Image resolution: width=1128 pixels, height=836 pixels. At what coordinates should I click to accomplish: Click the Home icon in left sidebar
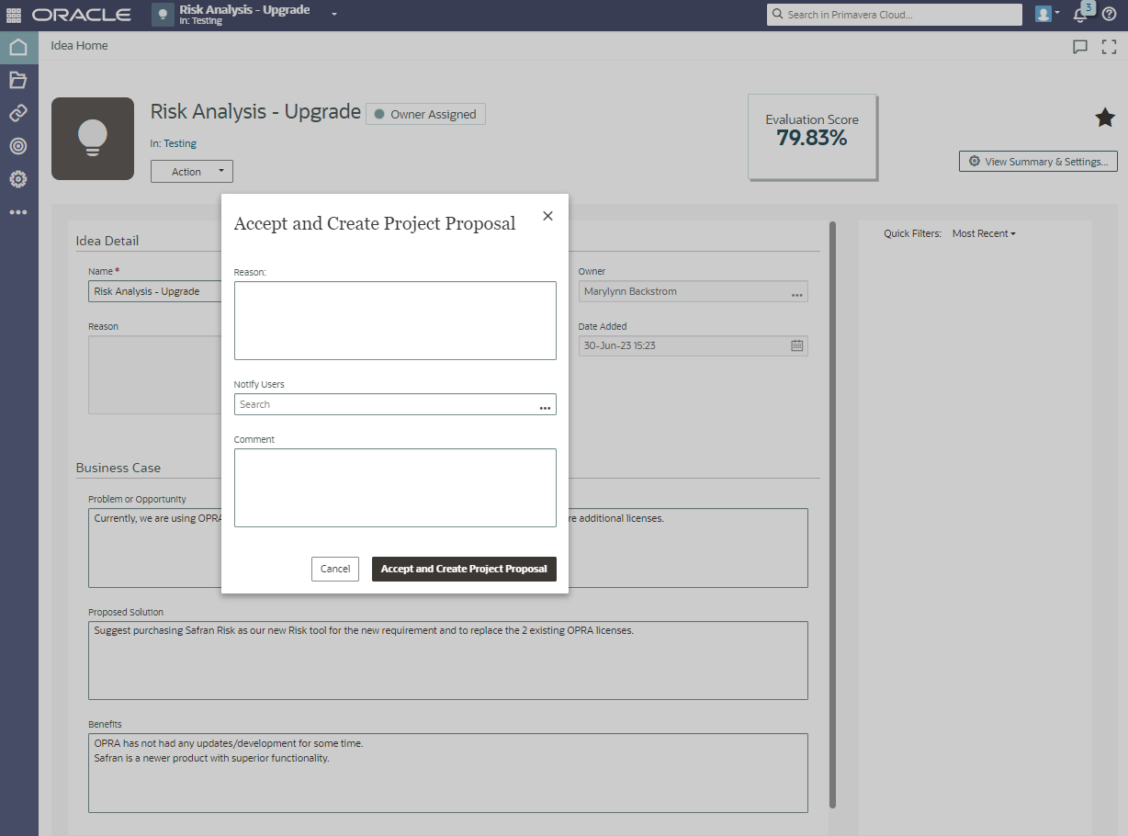[18, 47]
